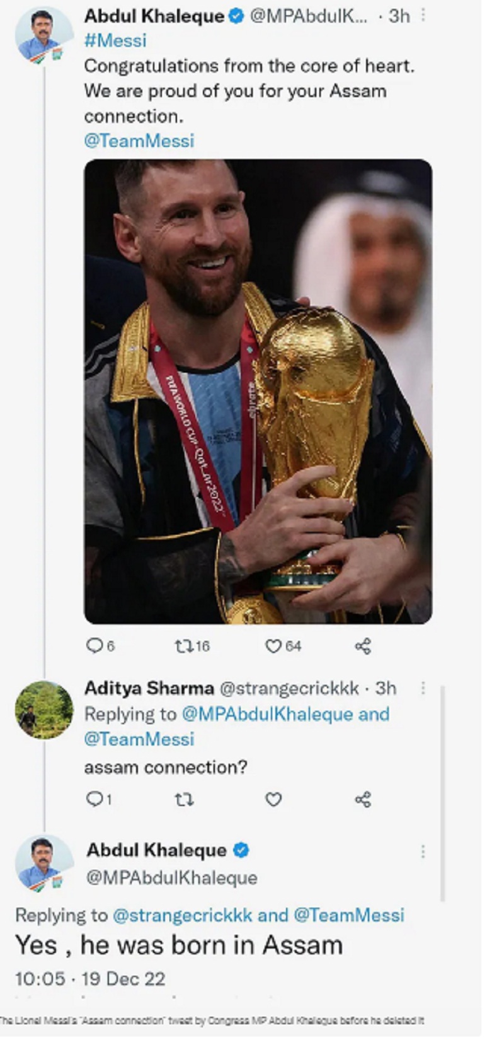The image size is (504, 1047).
Task: Open Aditya Sharma's profile picture
Action: tap(44, 710)
